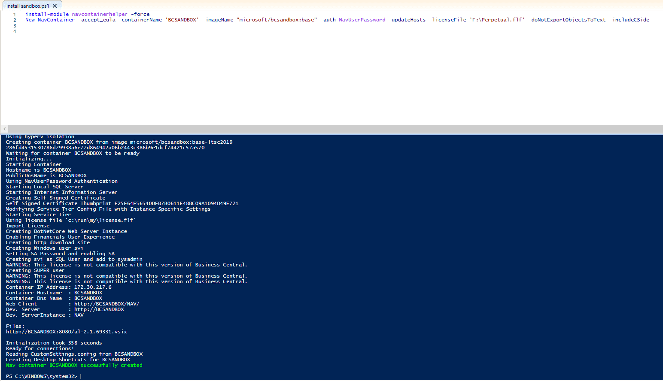Click the 'BCSANDBOX' container name string in line 2
The height and width of the screenshot is (381, 663).
[182, 20]
